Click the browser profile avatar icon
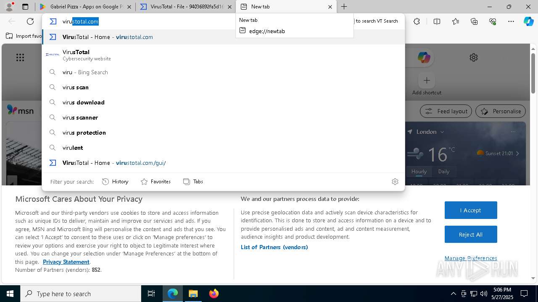This screenshot has width=538, height=302. click(9, 7)
